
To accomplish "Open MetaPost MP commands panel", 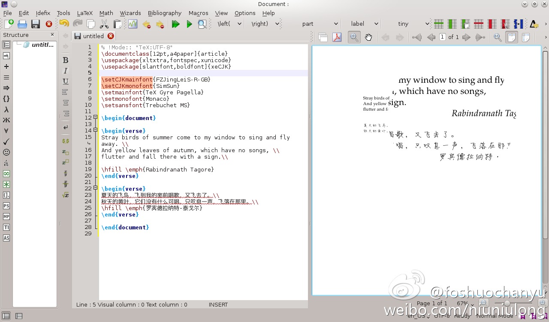I will click(x=6, y=217).
